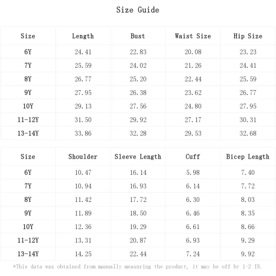Select the length value 24.41 for 6Y
Screen dimensions: 276x276
coord(83,52)
